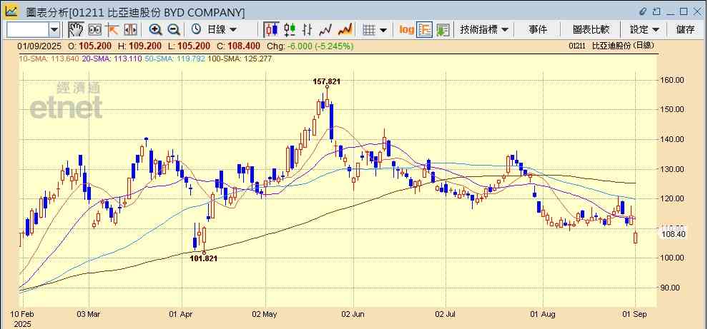Click the paperclip link icon in title bar
Image resolution: width=708 pixels, height=329 pixels.
click(642, 11)
